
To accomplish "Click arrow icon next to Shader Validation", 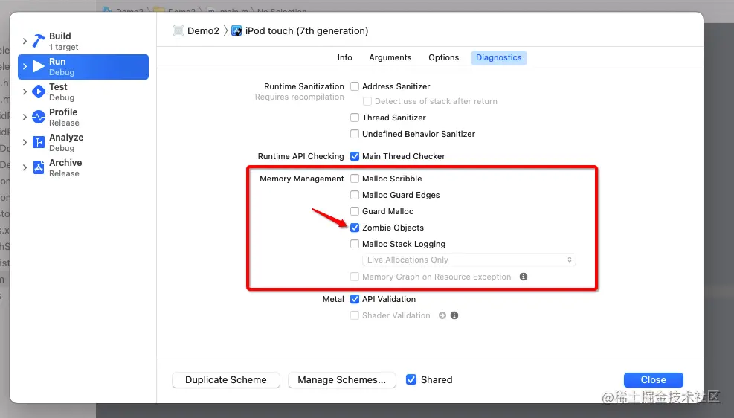I will point(442,315).
